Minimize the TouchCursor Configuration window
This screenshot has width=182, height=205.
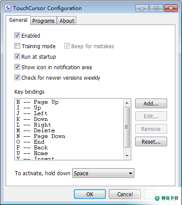(x=142, y=8)
